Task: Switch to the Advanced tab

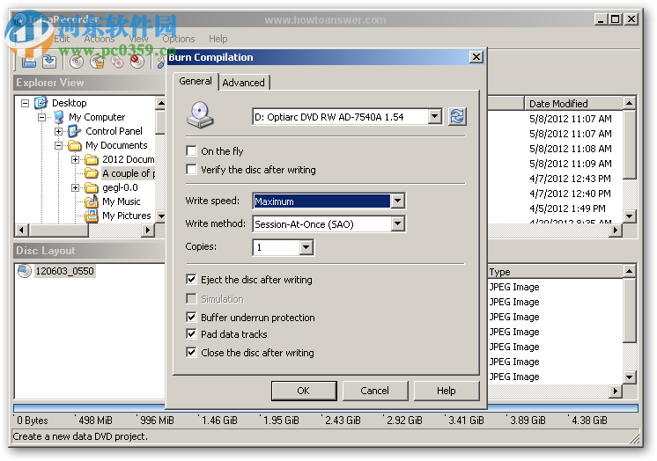Action: 243,83
